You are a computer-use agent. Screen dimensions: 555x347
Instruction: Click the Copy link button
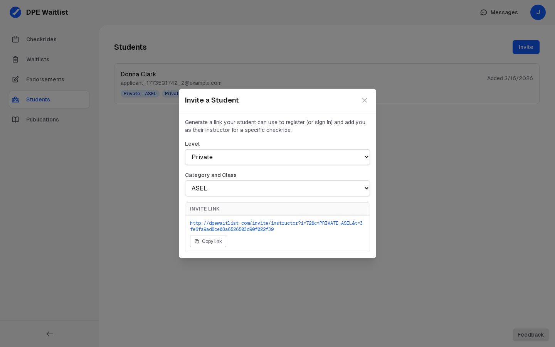208,241
